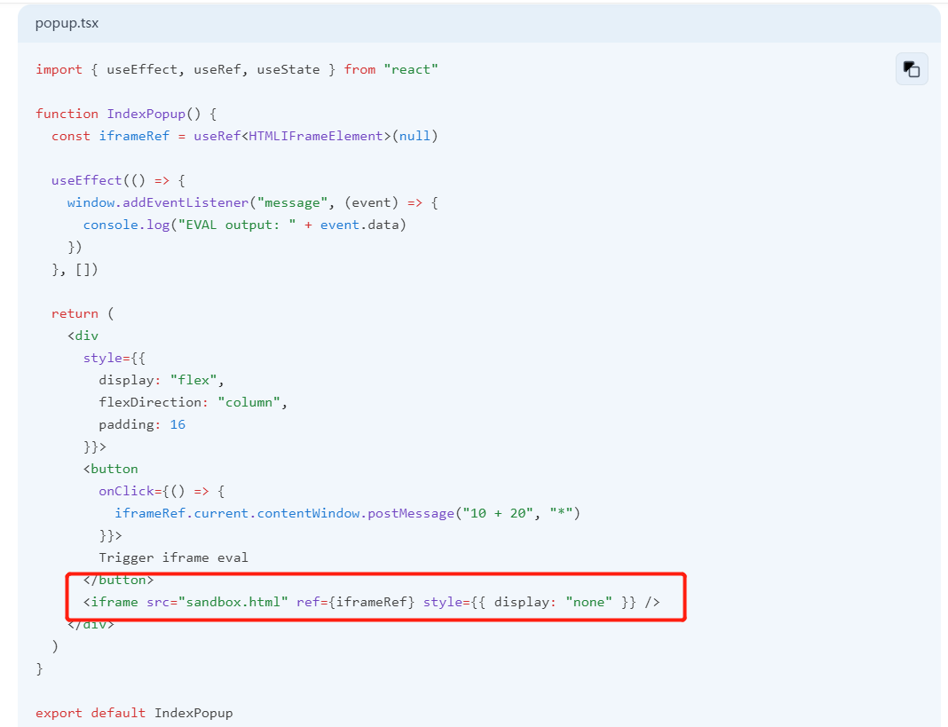Click the display: "flex" line

pyautogui.click(x=162, y=380)
